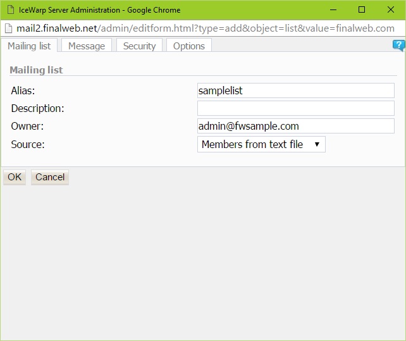Select the Options tab
Screen dimensions: 406x341
[x=188, y=46]
